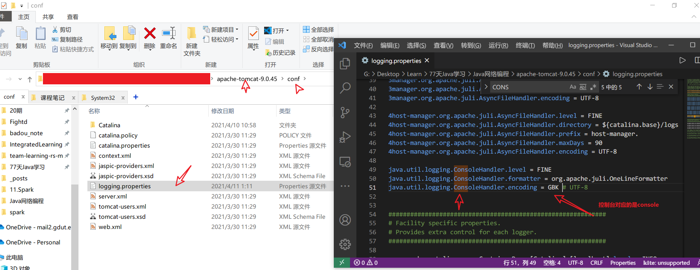Image resolution: width=700 pixels, height=270 pixels.
Task: Unpin 77天Java学习 from quick access
Action: (67, 167)
